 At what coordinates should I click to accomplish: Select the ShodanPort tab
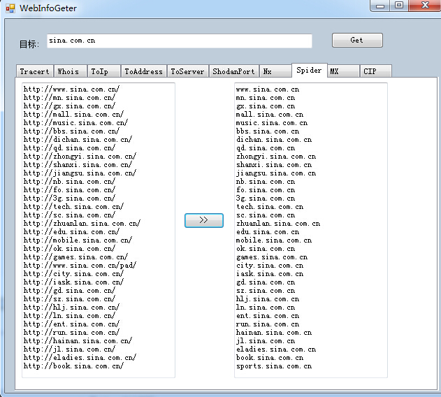233,71
